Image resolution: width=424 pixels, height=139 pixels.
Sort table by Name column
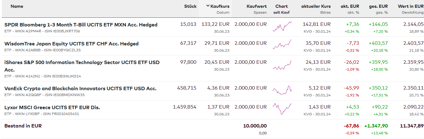point(17,6)
